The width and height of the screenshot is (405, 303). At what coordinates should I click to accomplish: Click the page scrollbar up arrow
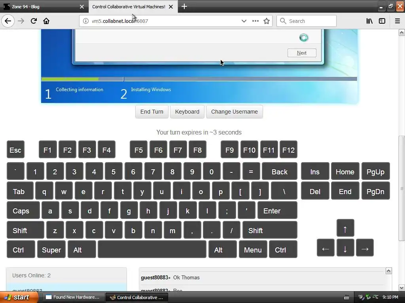(401, 32)
